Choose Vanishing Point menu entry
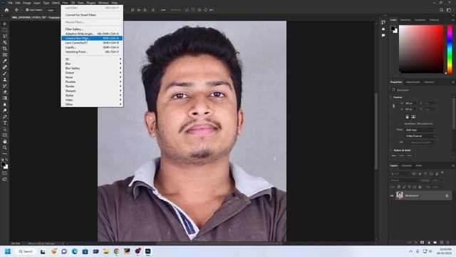The width and height of the screenshot is (456, 257). [x=92, y=52]
